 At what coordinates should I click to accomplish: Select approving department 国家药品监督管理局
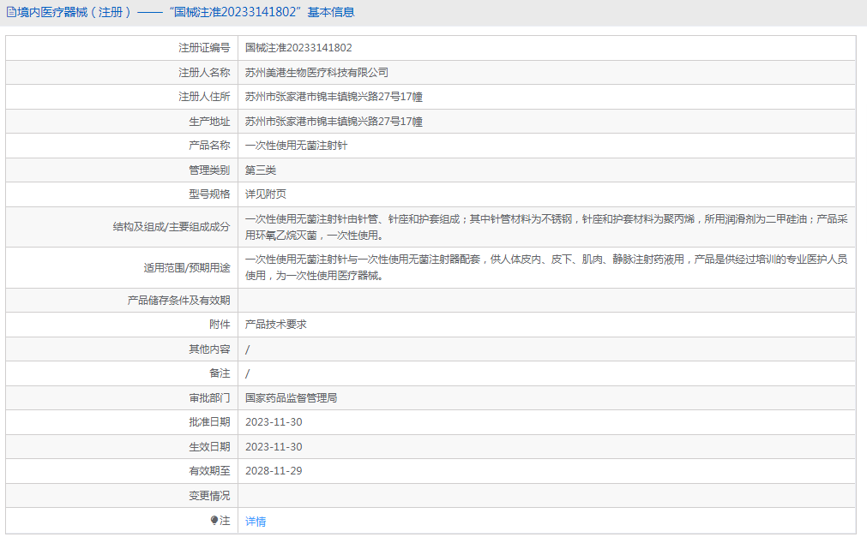[x=292, y=398]
